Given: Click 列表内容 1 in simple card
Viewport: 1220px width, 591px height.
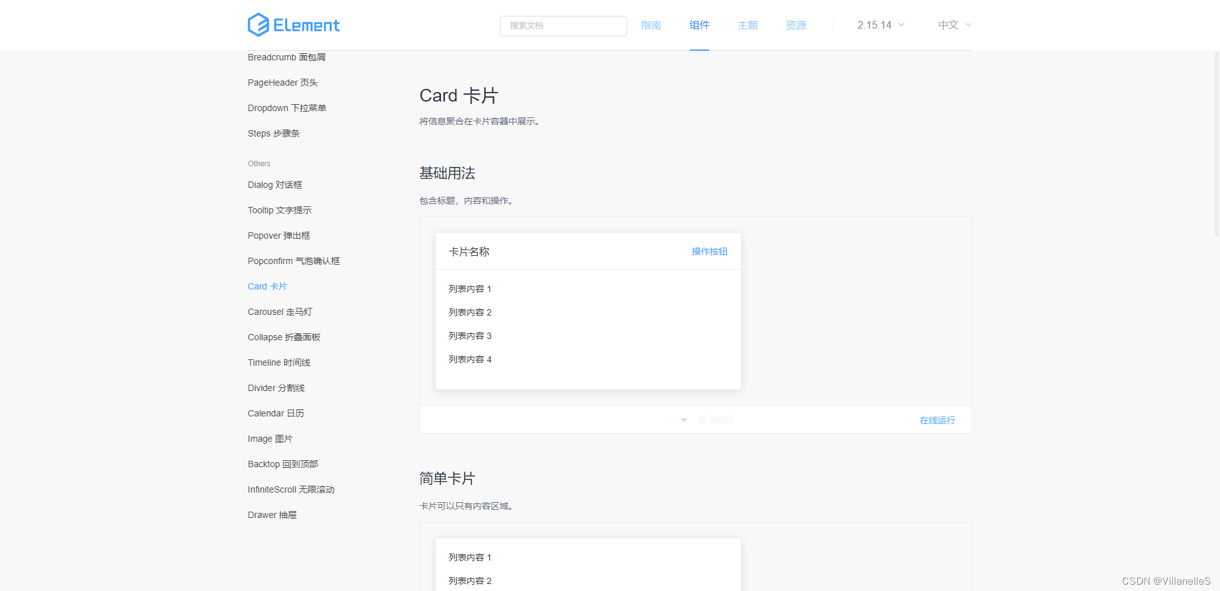Looking at the screenshot, I should 470,557.
